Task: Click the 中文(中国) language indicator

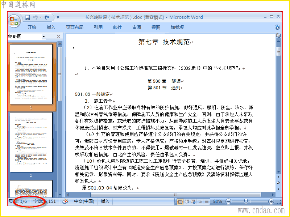Action: click(84, 201)
